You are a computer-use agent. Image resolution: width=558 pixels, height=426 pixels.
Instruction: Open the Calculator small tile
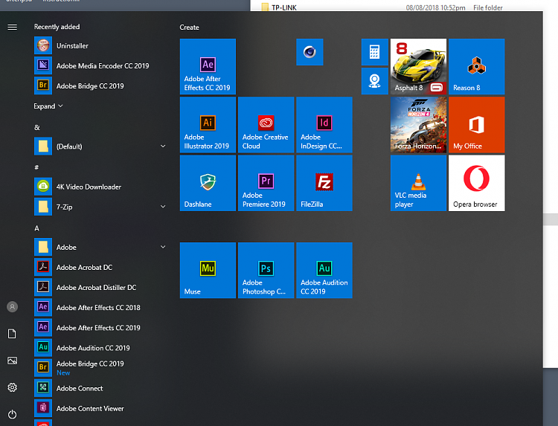tap(374, 52)
